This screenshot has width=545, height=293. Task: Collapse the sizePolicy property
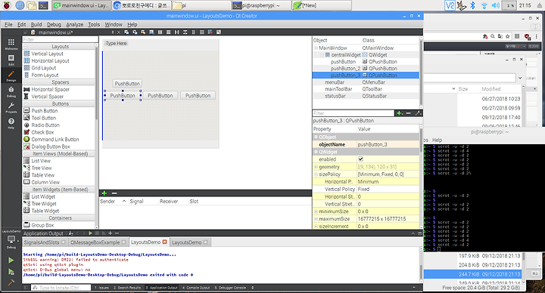(316, 174)
